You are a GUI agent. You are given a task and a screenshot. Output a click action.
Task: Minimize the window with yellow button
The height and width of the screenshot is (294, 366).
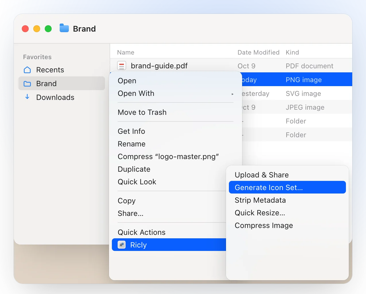click(x=37, y=29)
